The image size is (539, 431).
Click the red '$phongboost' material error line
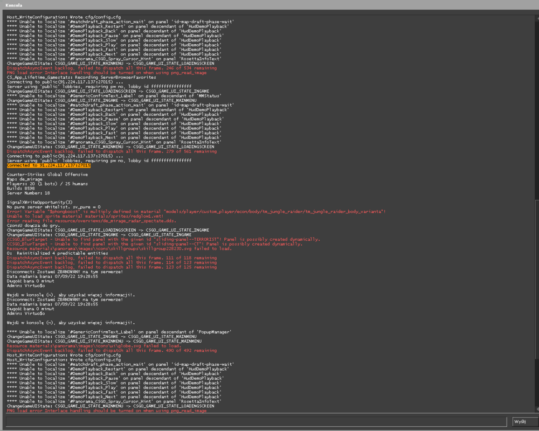click(196, 212)
